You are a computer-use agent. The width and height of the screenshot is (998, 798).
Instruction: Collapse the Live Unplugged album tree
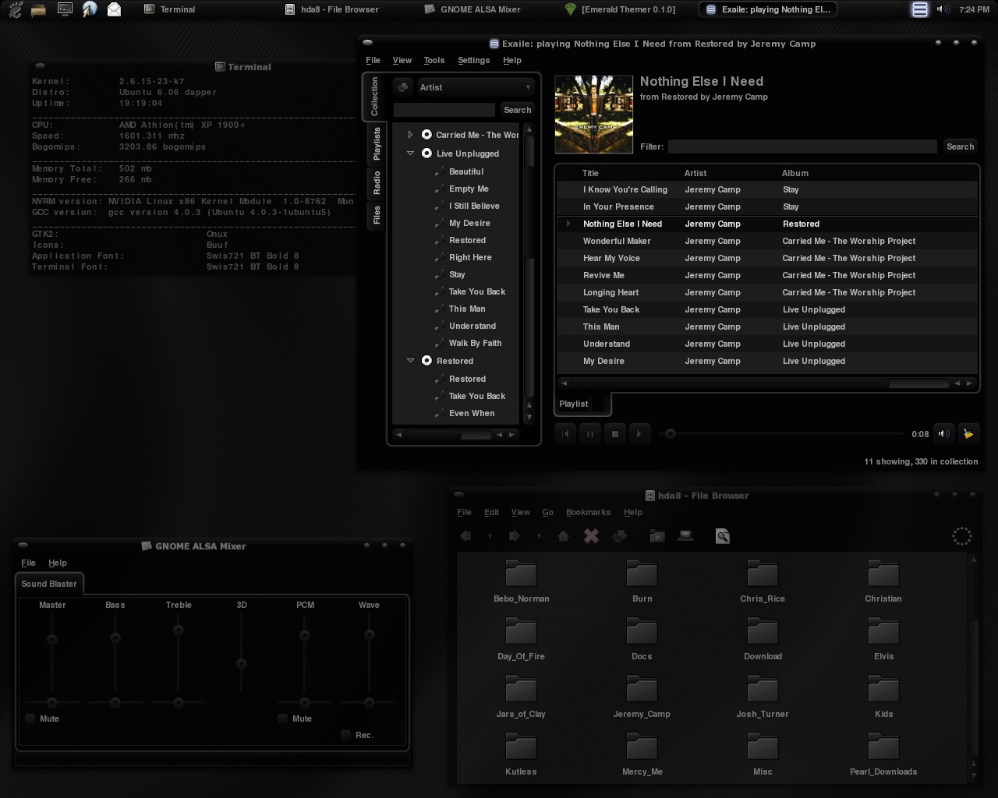410,154
